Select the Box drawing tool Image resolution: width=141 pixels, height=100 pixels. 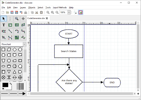[10, 25]
